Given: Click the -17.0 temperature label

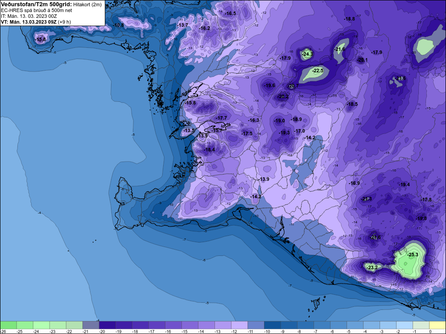Looking at the screenshot, I should (x=299, y=131).
